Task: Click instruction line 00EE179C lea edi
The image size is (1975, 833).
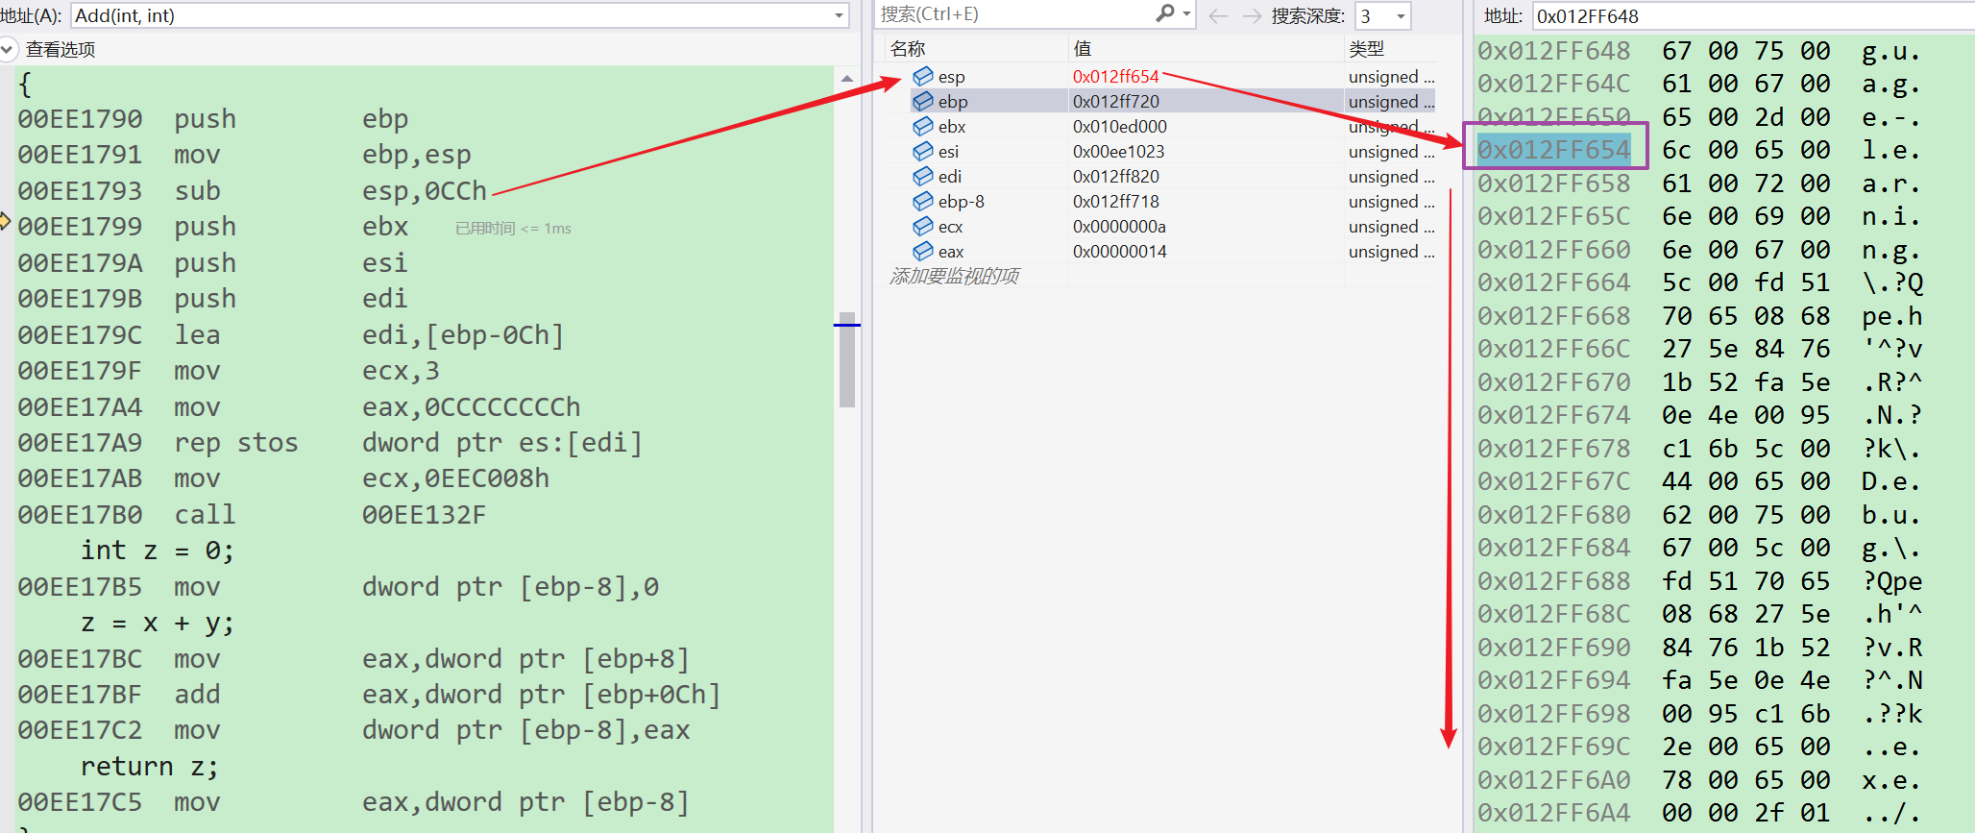Action: click(290, 334)
